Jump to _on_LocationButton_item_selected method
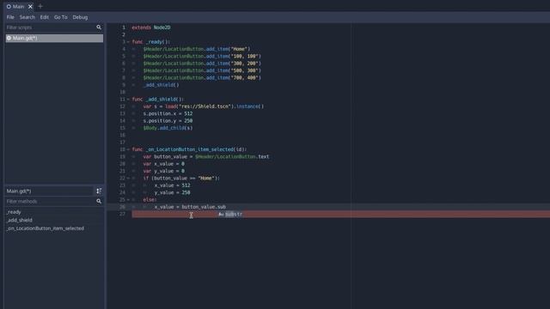Viewport: 550px width, 309px height. point(46,228)
